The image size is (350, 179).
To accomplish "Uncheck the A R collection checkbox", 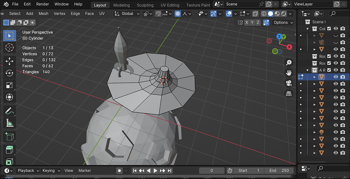I will point(329,70).
